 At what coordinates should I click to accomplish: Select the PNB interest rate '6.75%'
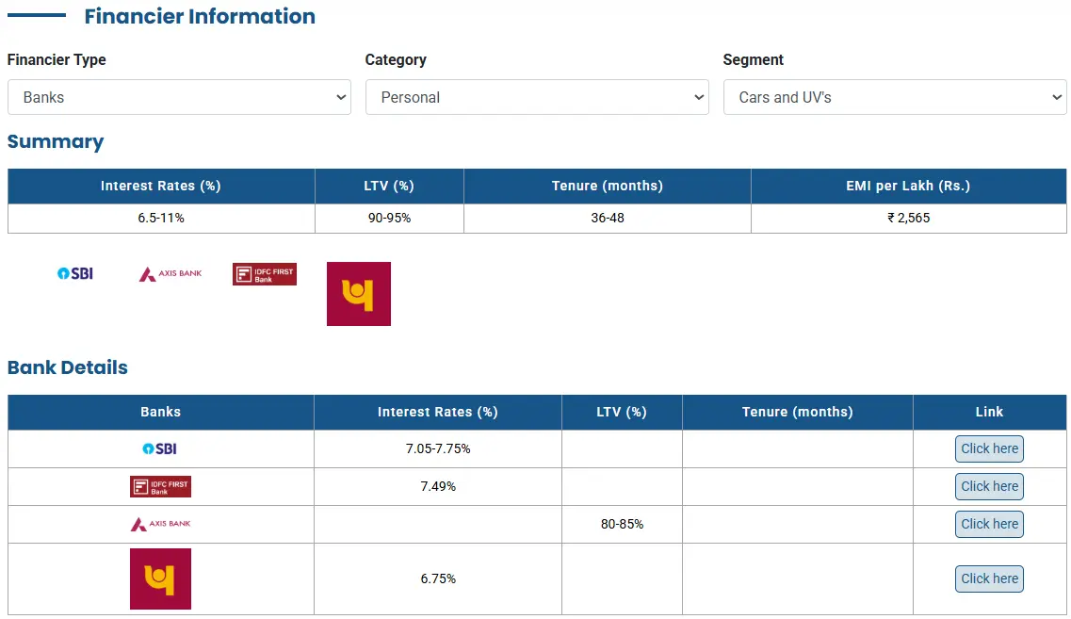[438, 578]
